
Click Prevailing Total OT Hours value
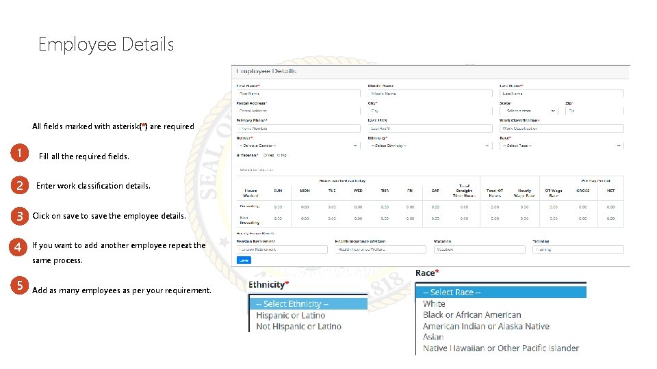pyautogui.click(x=495, y=207)
